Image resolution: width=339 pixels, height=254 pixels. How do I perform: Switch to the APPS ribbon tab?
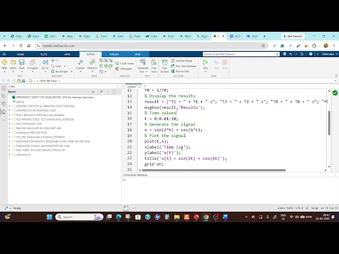(x=67, y=54)
